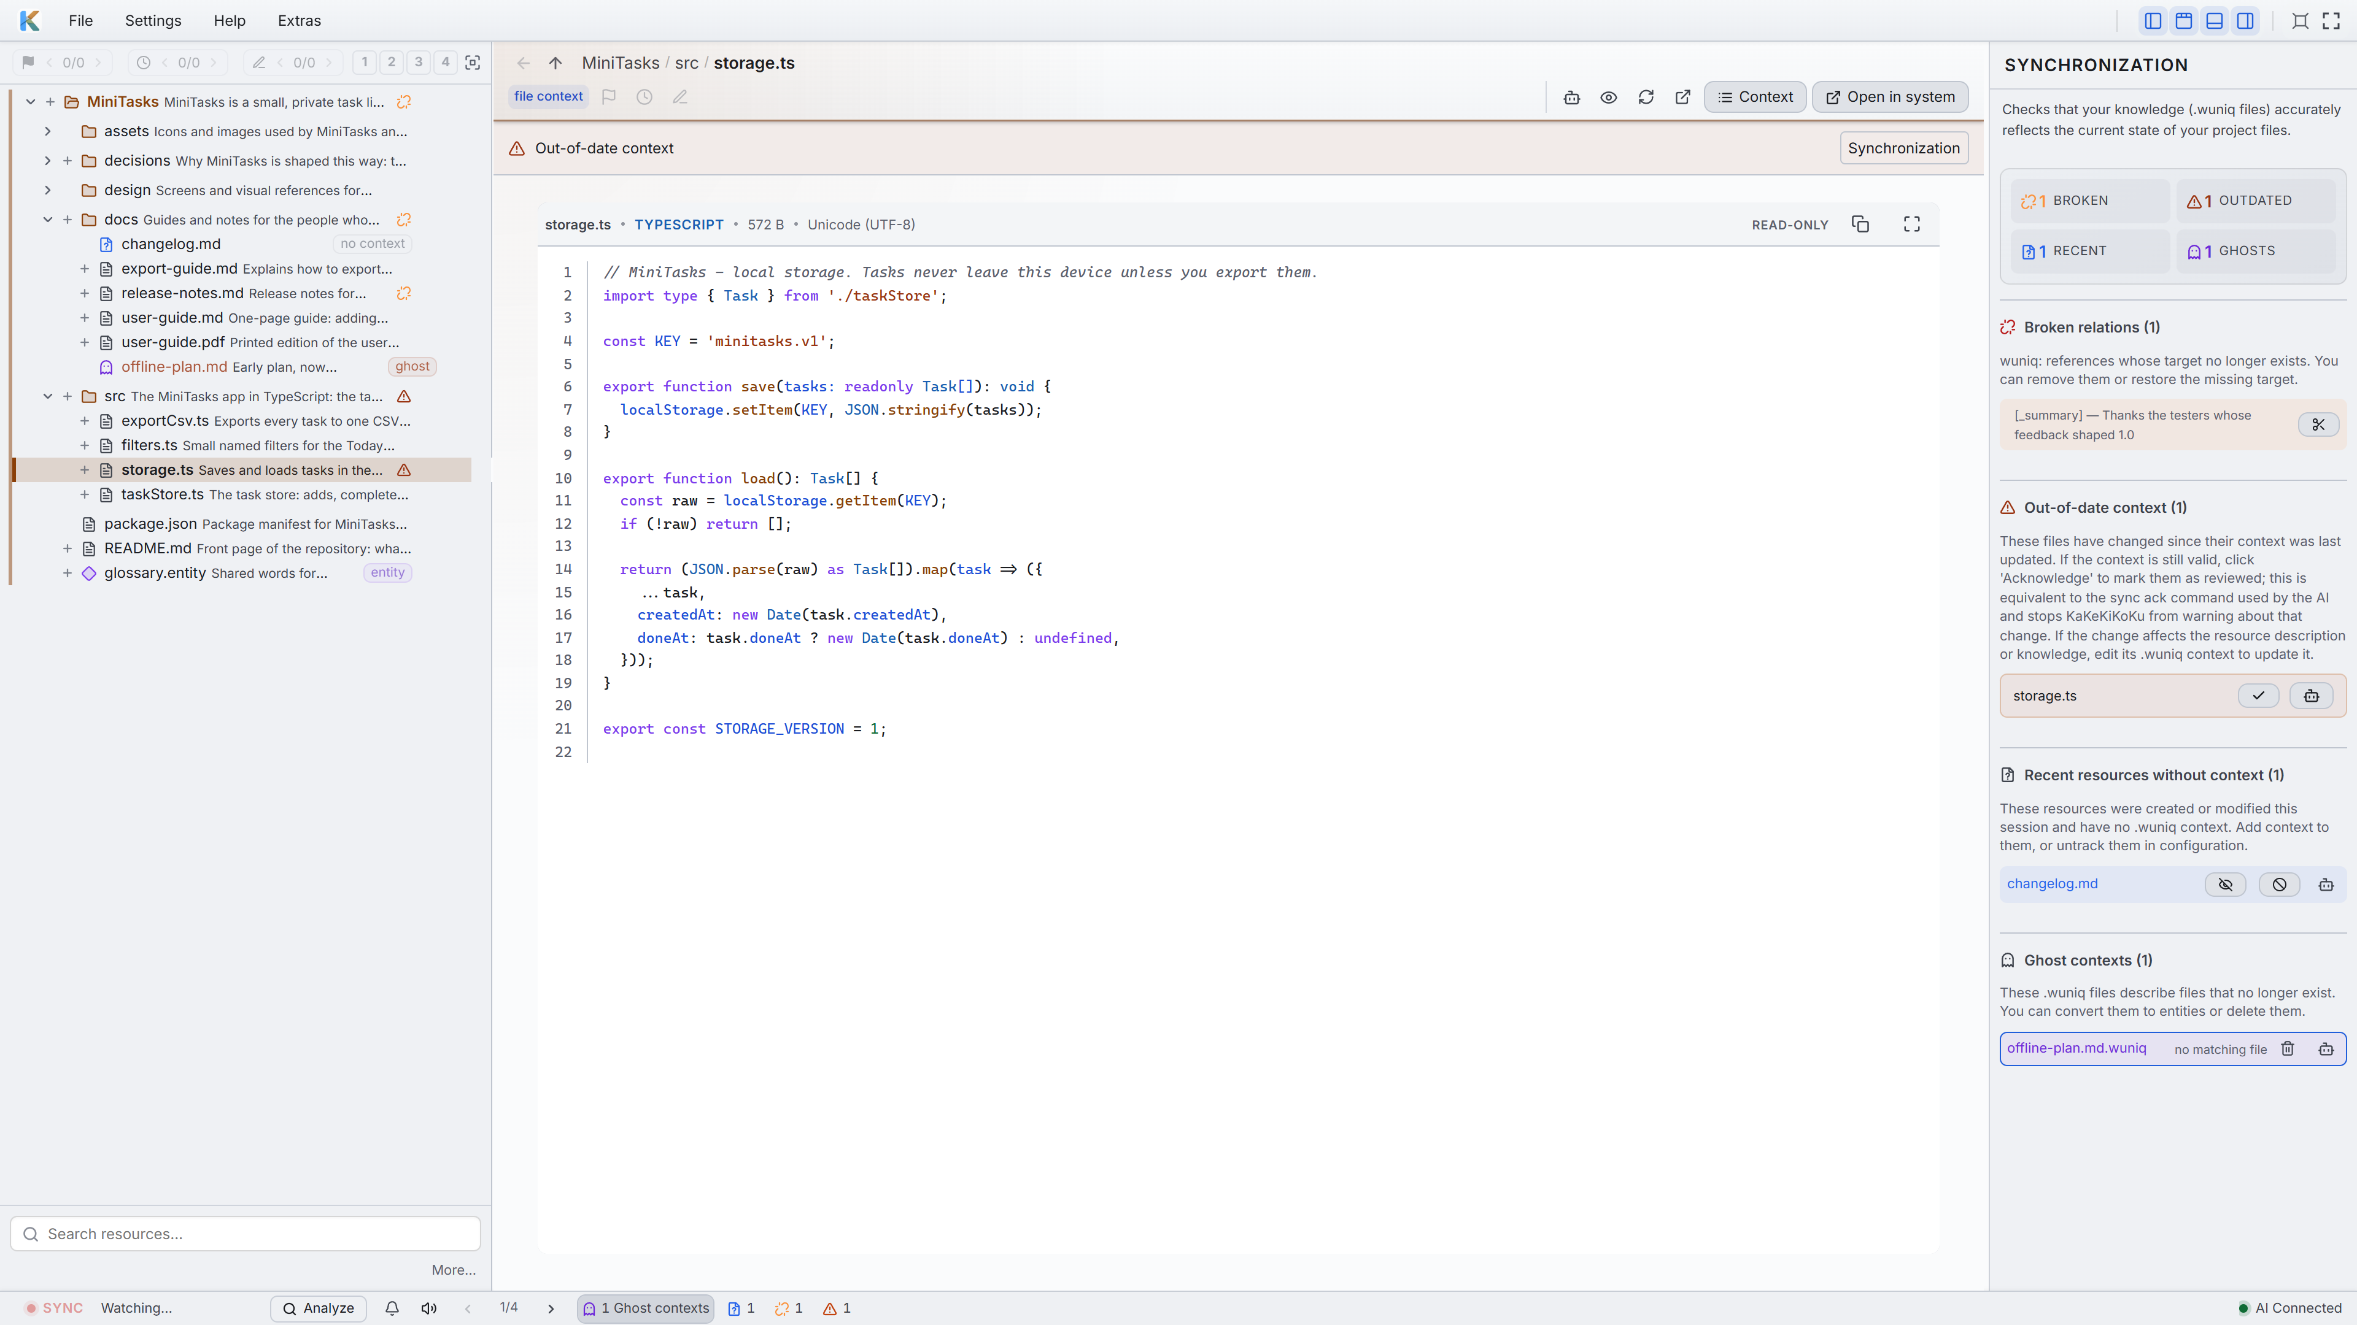The height and width of the screenshot is (1325, 2357).
Task: Collapse the MiniTasks root folder
Action: 30,101
